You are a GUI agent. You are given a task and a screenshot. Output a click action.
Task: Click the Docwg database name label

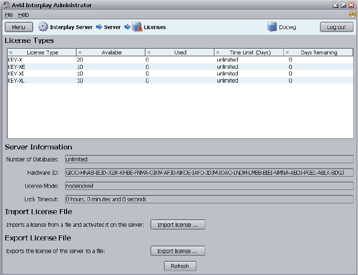(x=288, y=27)
